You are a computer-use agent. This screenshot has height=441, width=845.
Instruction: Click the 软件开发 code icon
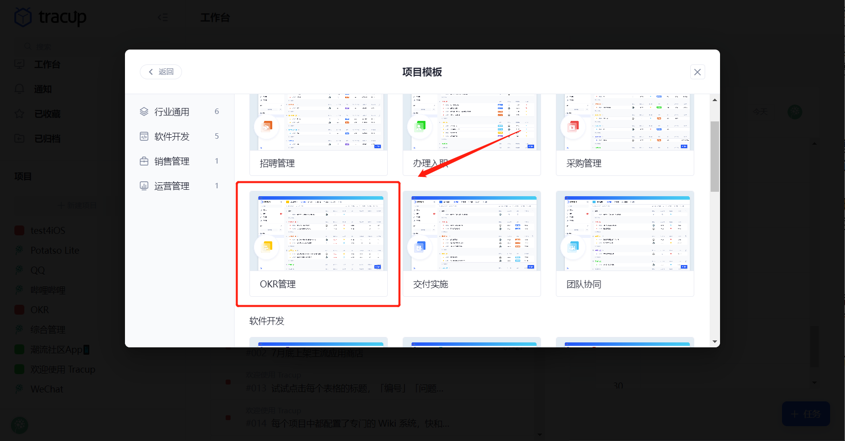(144, 136)
